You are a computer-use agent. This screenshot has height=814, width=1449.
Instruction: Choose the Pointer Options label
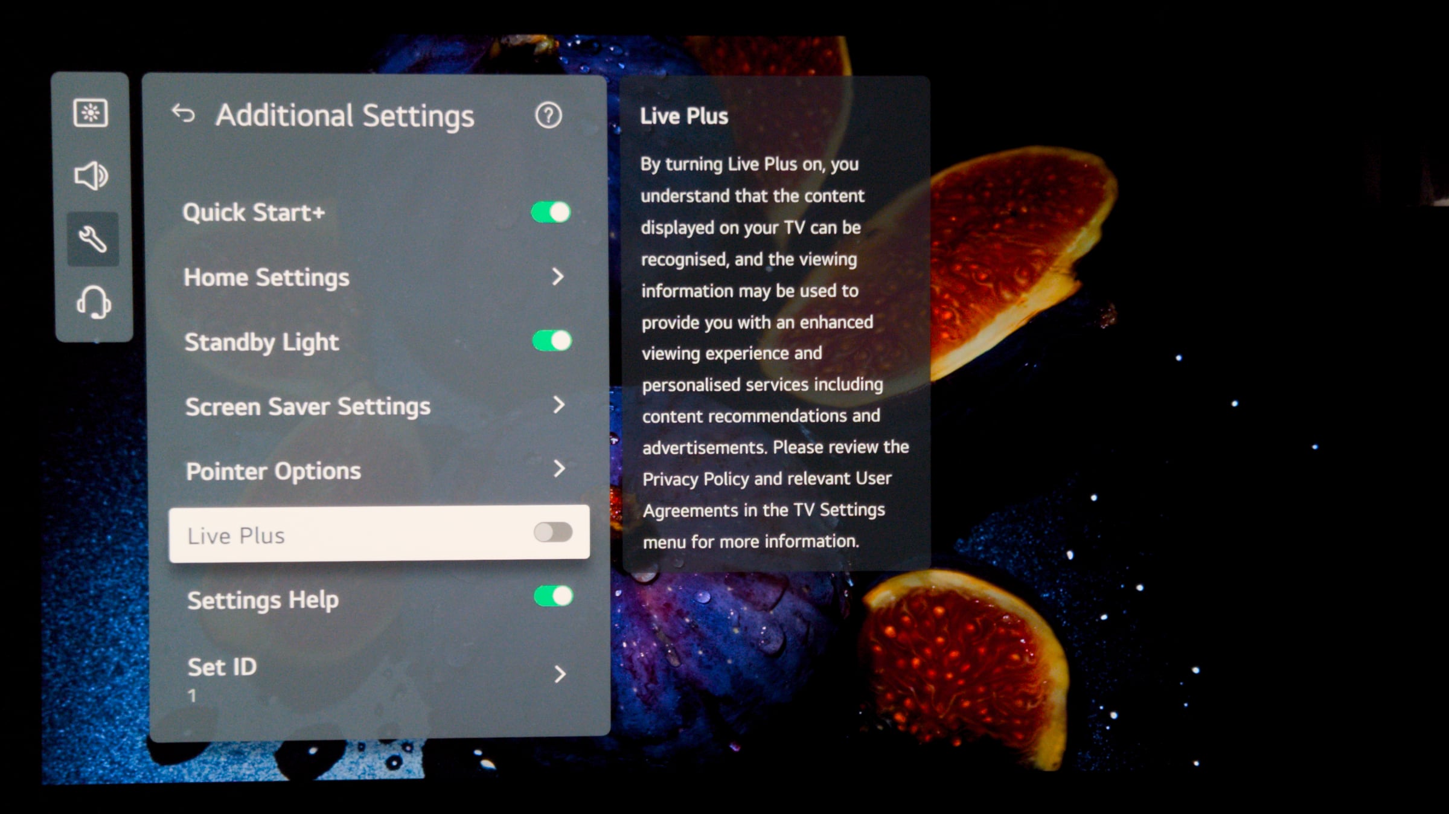point(273,471)
